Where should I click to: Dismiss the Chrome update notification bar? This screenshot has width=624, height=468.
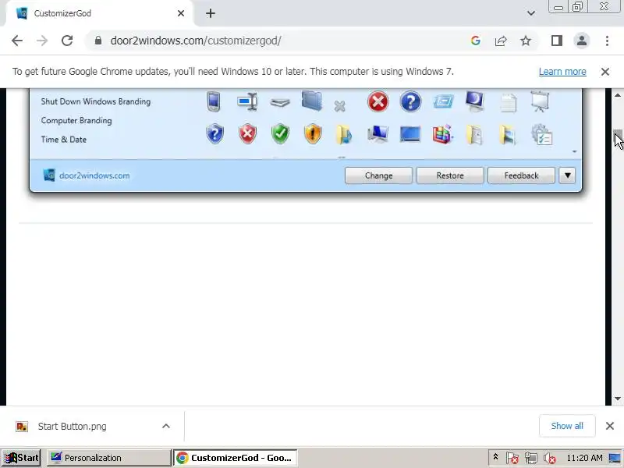coord(605,72)
